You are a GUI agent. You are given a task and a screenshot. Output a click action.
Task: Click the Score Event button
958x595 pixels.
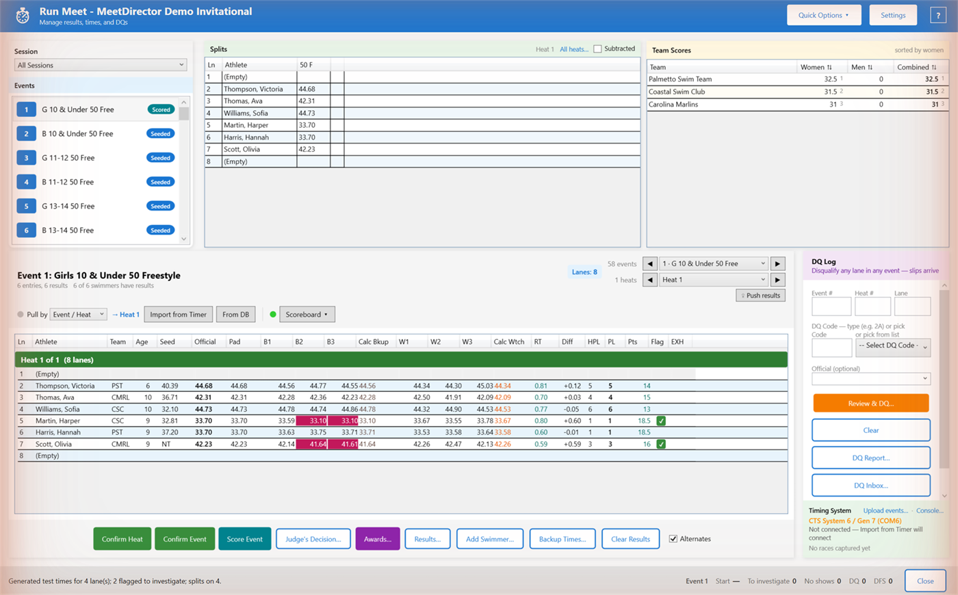point(245,539)
